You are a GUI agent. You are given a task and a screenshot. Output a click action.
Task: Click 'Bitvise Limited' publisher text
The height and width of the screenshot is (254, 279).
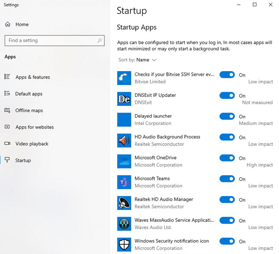[150, 82]
